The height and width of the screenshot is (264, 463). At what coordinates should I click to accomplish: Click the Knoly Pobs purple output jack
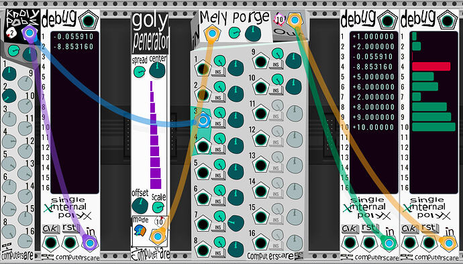(x=29, y=32)
